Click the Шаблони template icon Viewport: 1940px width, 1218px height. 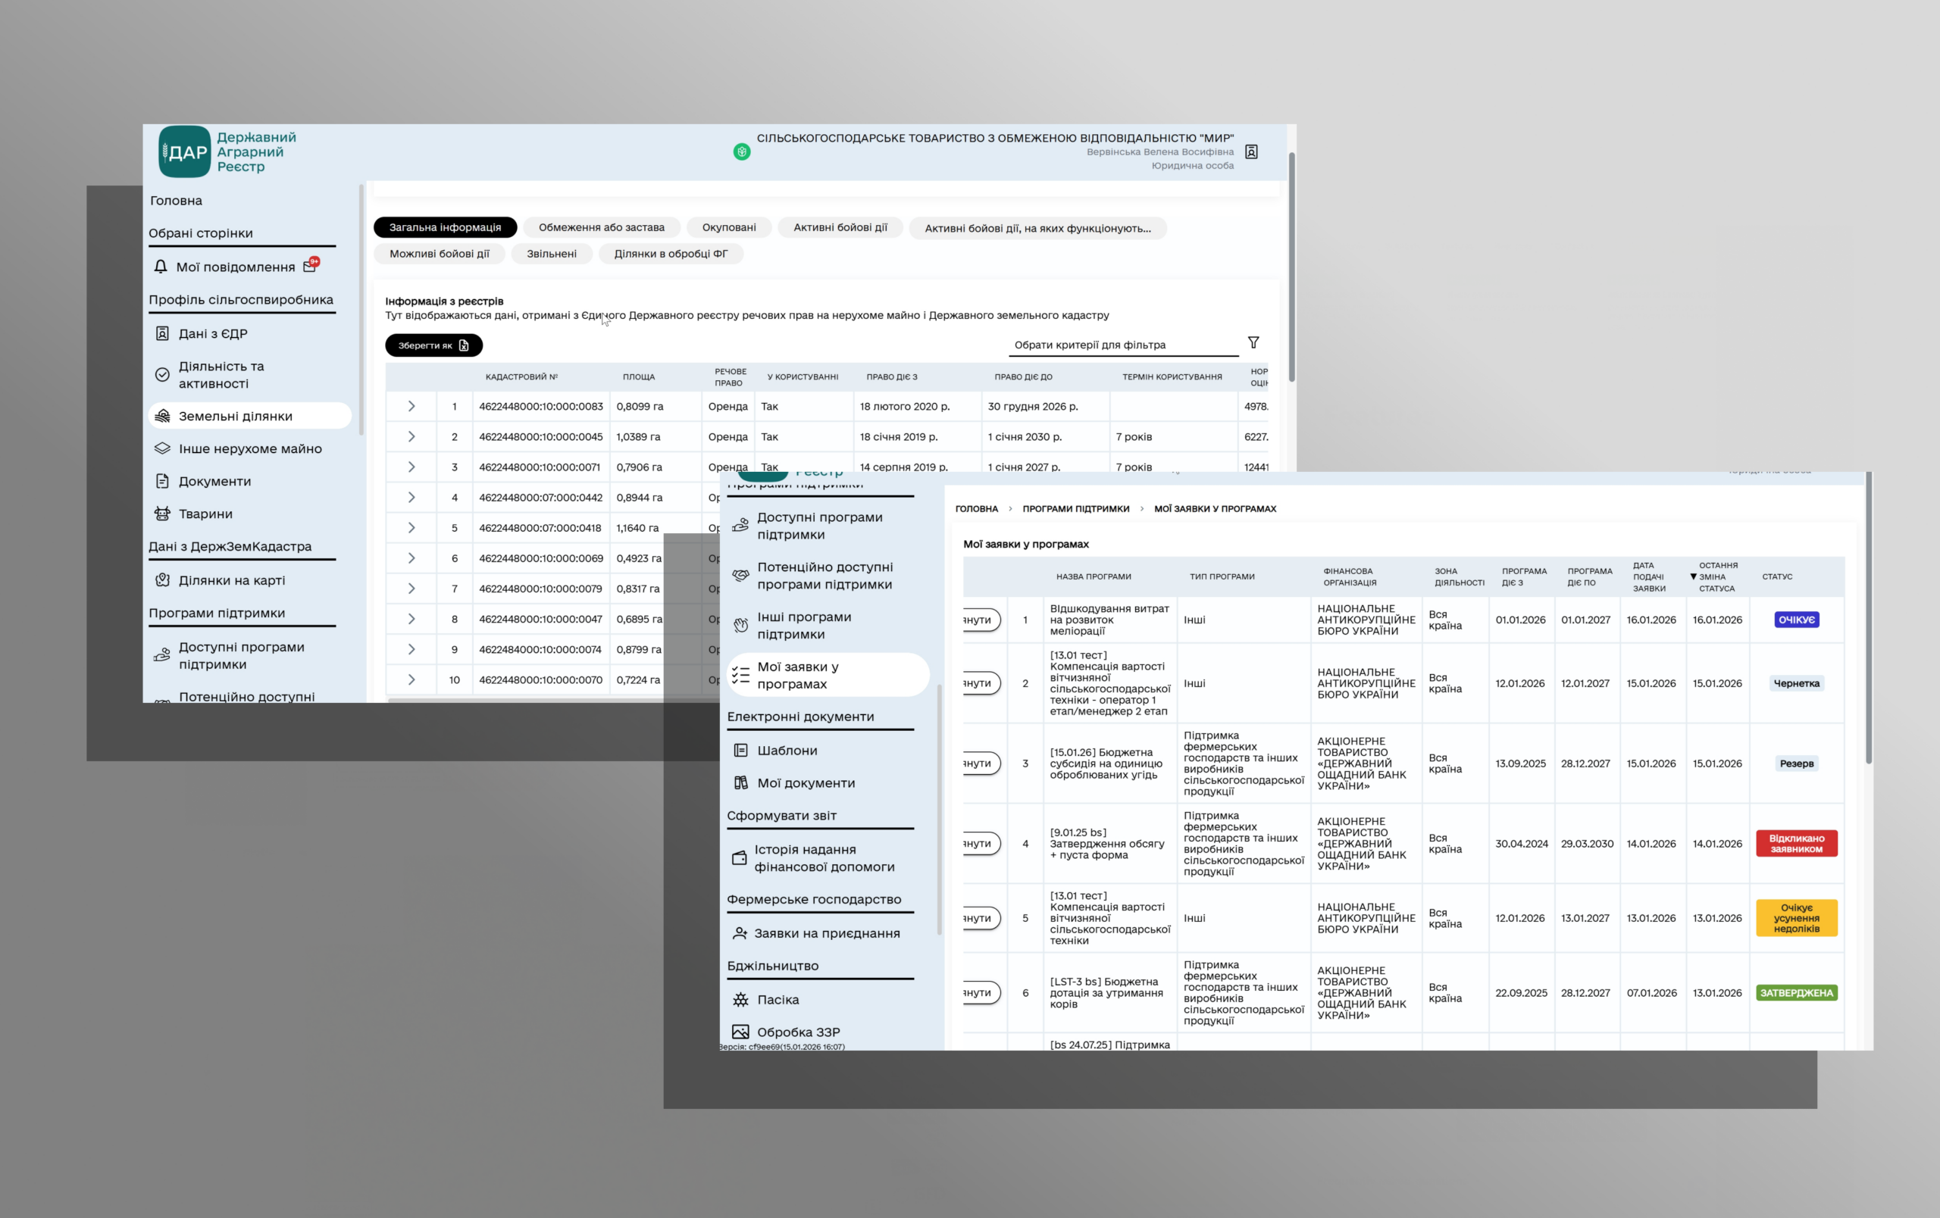pos(740,751)
